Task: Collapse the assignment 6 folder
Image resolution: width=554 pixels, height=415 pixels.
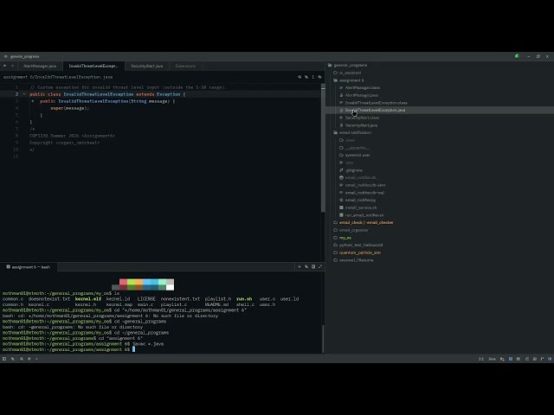Action: (x=348, y=80)
